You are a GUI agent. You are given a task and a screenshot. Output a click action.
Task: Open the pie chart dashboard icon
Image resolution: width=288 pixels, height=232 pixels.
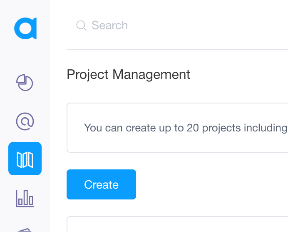tap(25, 83)
